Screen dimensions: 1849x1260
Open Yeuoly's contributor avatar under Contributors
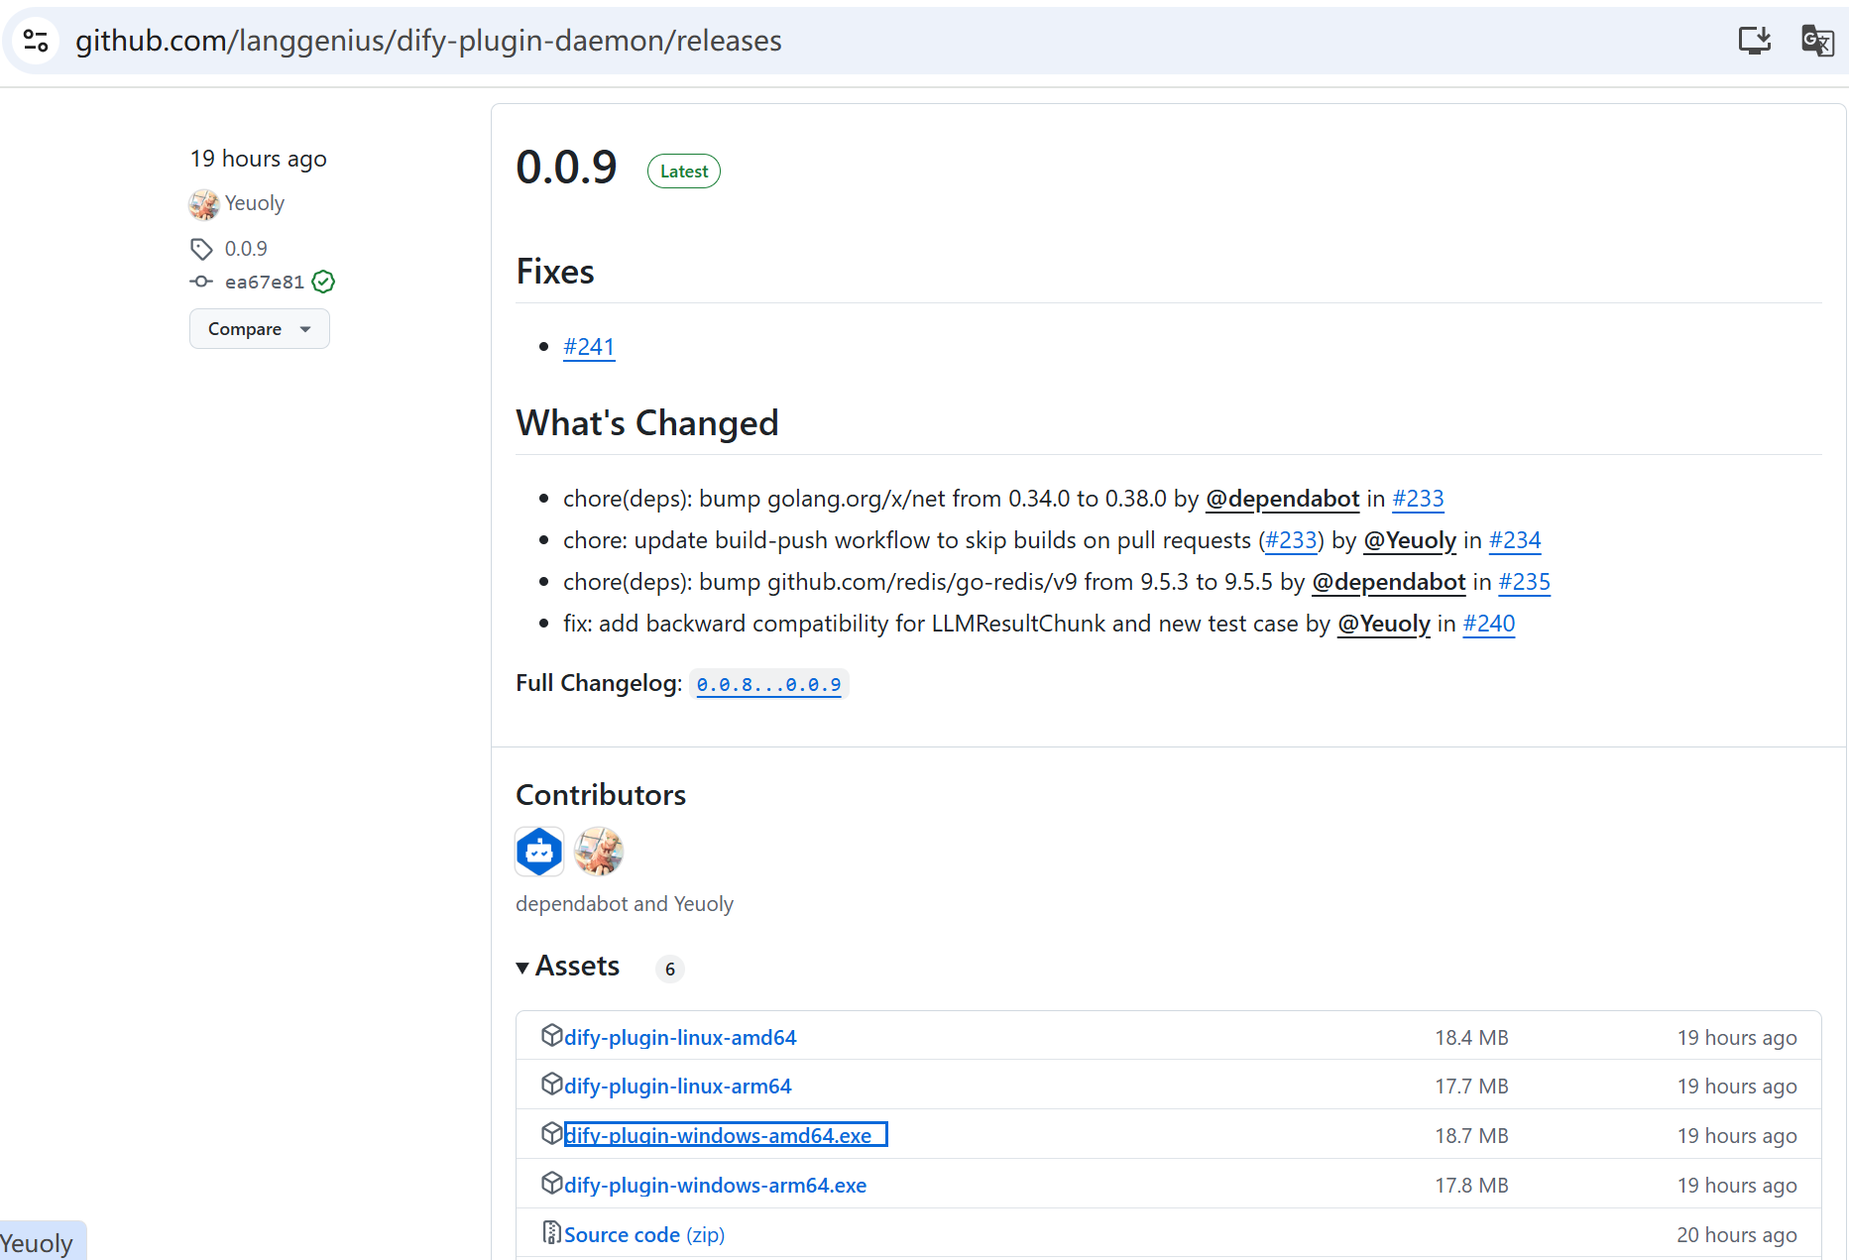click(x=598, y=851)
